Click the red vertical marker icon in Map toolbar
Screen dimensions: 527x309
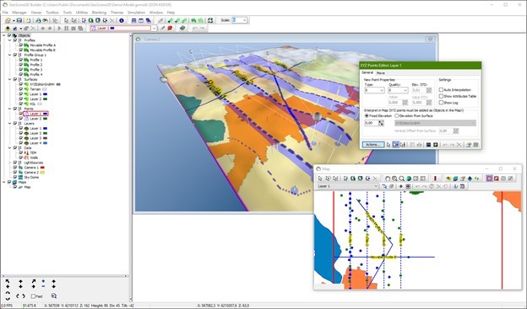tap(435, 178)
